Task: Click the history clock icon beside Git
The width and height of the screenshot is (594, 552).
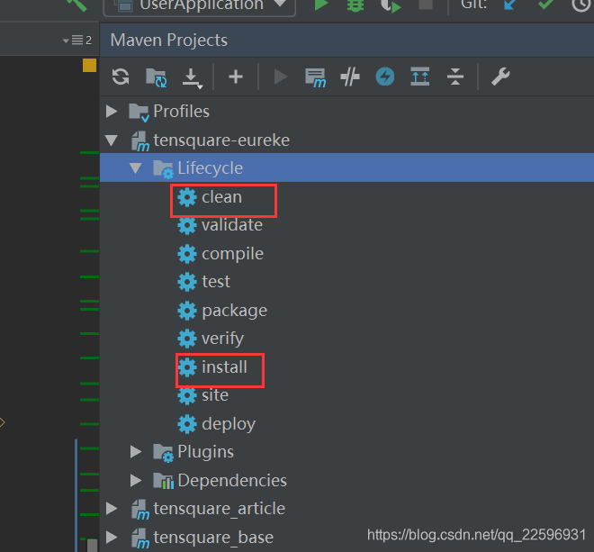Action: [582, 4]
